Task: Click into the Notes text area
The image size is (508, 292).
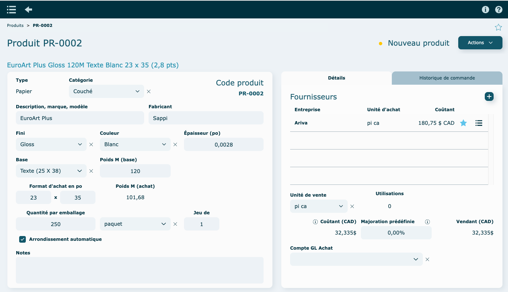Action: point(139,270)
